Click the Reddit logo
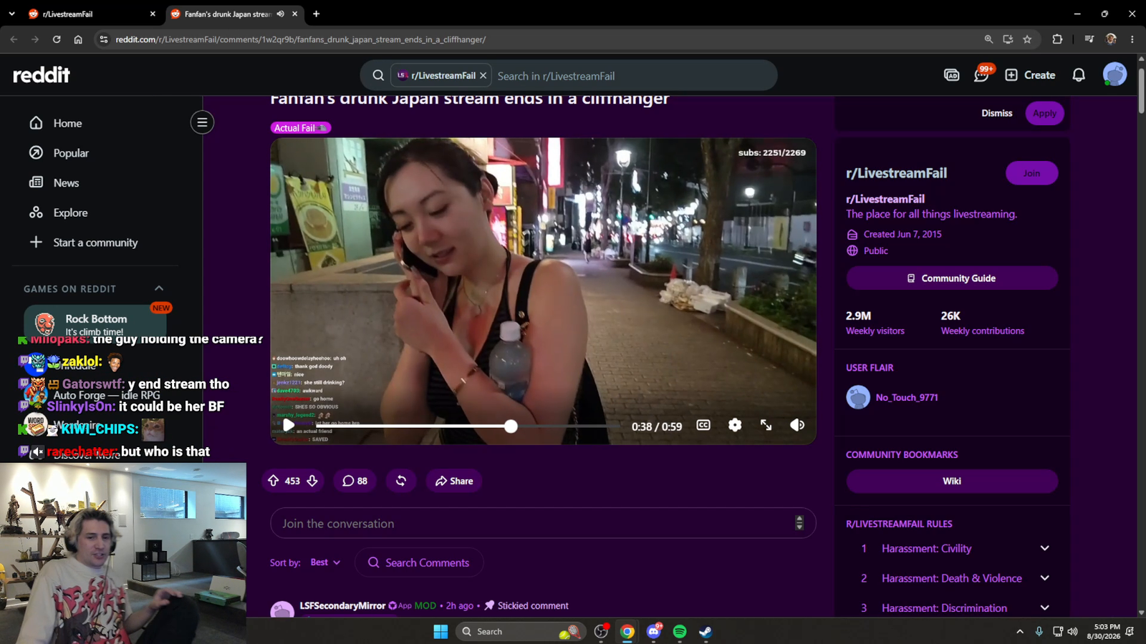This screenshot has width=1146, height=644. pyautogui.click(x=42, y=75)
